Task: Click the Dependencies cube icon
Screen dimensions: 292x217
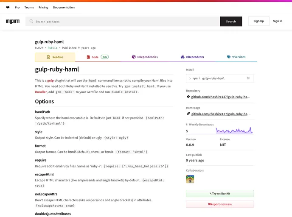Action: click(134, 57)
